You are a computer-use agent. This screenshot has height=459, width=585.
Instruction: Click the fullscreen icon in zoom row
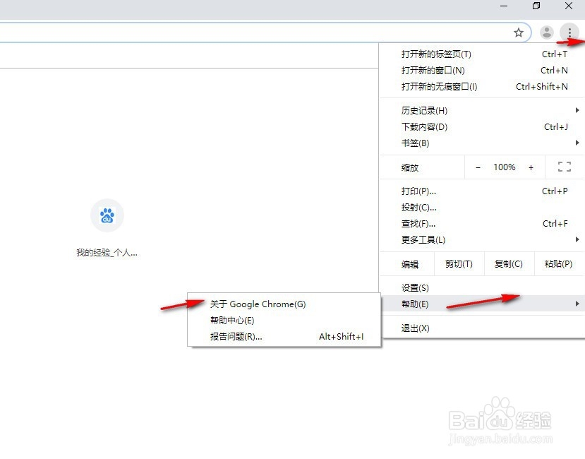tap(564, 167)
